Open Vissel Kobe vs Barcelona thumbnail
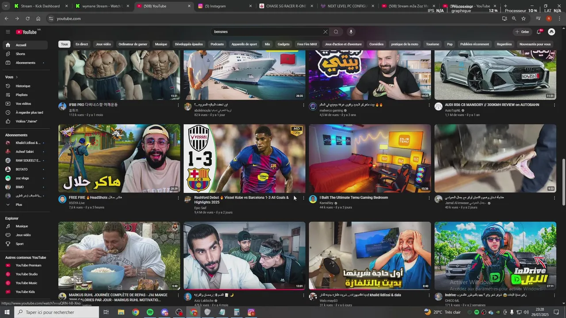 pos(245,158)
